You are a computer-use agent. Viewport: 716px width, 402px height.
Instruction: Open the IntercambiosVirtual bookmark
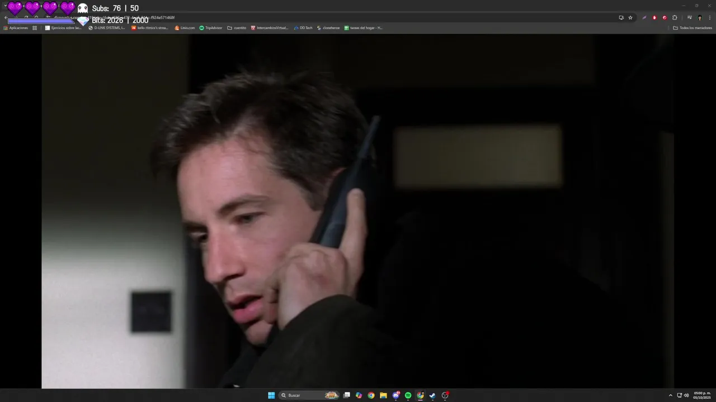tap(270, 28)
